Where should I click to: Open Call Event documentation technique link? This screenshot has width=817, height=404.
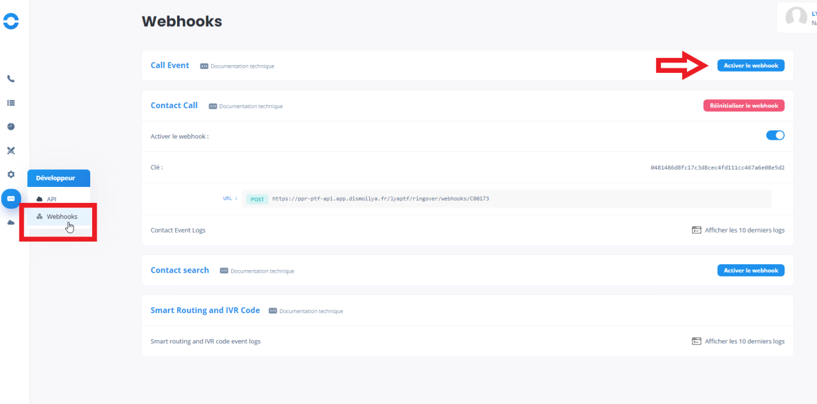[x=242, y=66]
